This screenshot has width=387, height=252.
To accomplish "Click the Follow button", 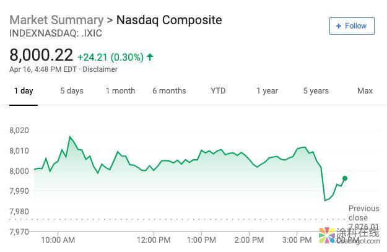I will point(351,26).
